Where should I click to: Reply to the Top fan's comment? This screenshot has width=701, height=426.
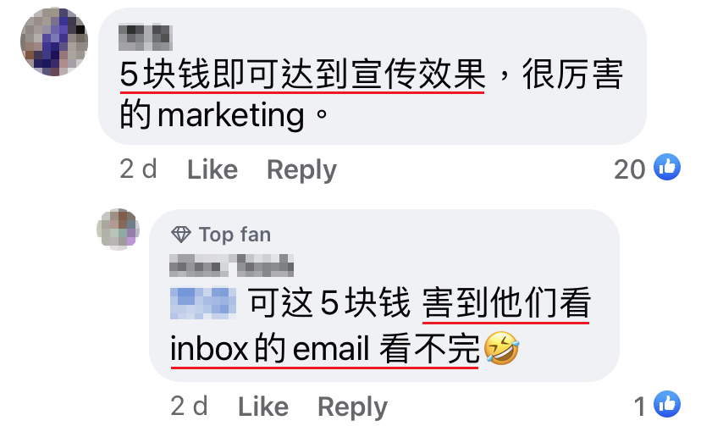(353, 407)
